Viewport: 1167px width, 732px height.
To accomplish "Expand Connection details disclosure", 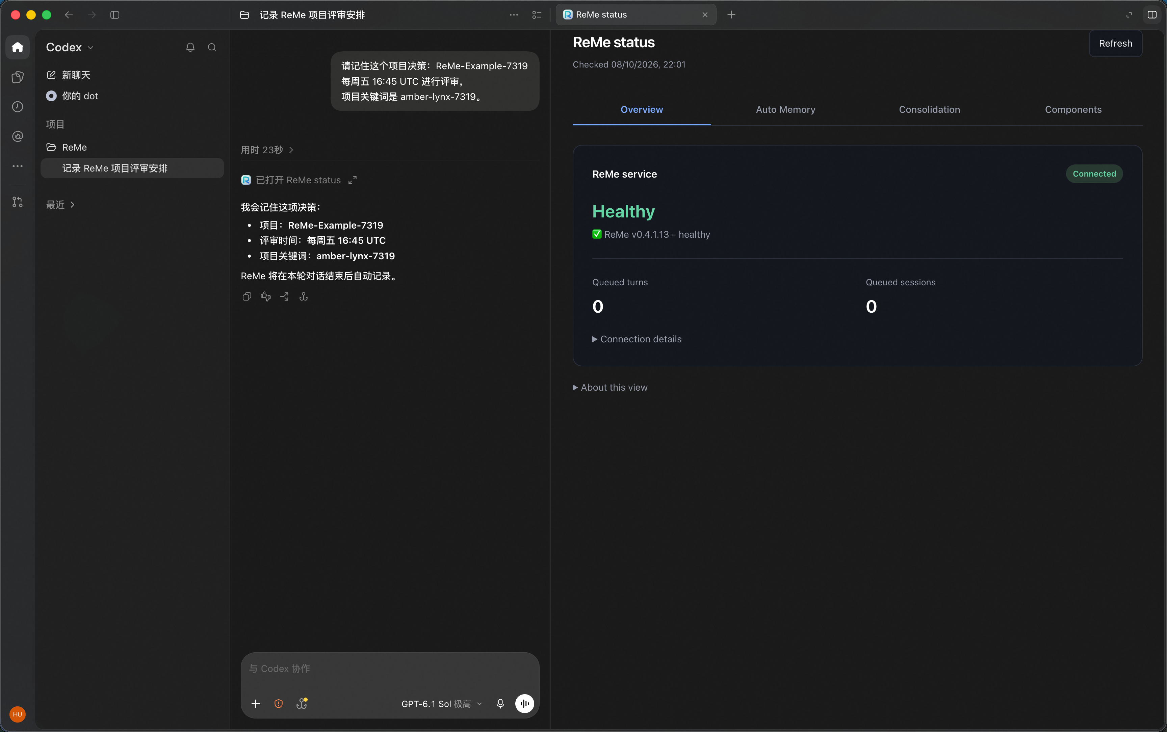I will point(637,339).
